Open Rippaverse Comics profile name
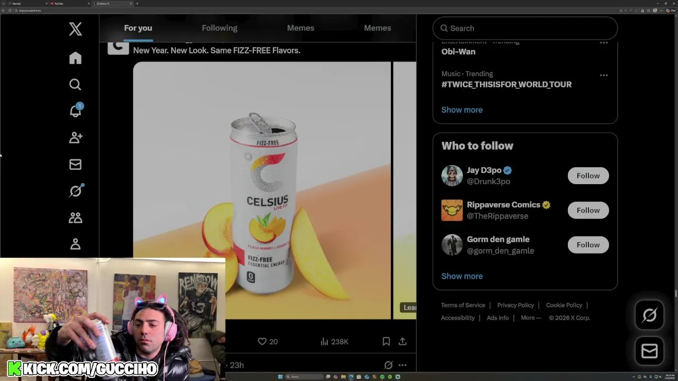Viewport: 678px width, 381px height. 503,205
